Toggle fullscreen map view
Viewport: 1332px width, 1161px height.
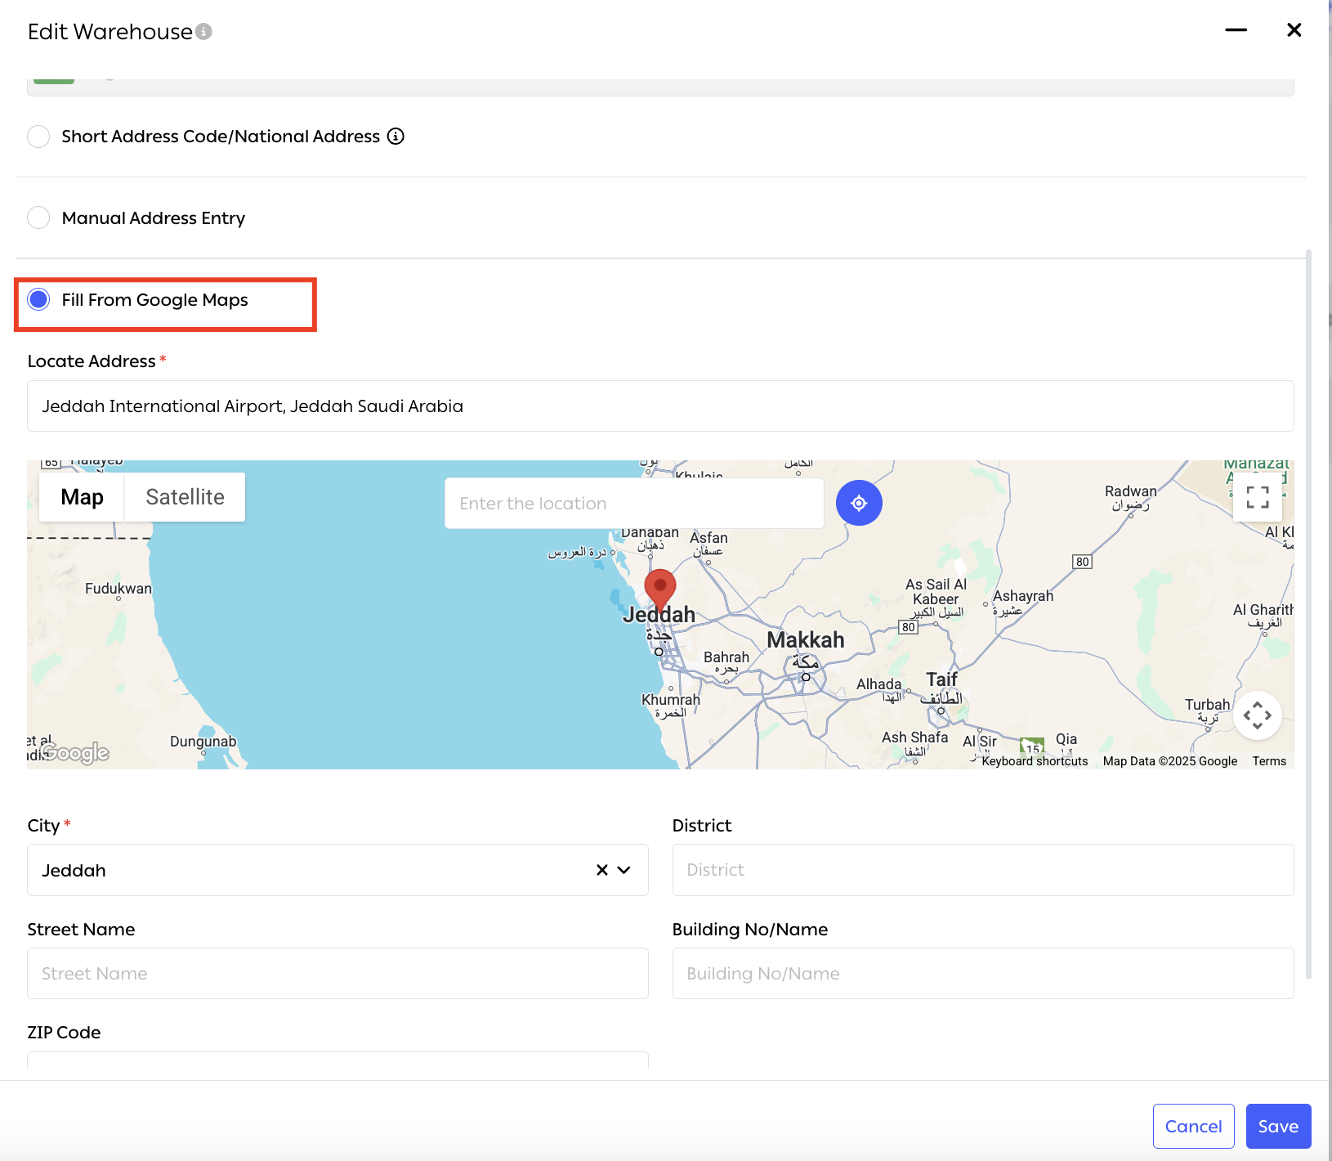coord(1258,496)
